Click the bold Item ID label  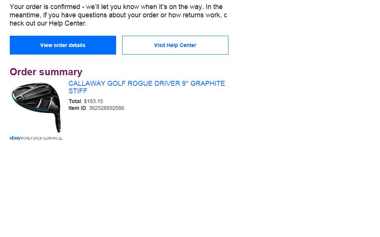point(77,108)
